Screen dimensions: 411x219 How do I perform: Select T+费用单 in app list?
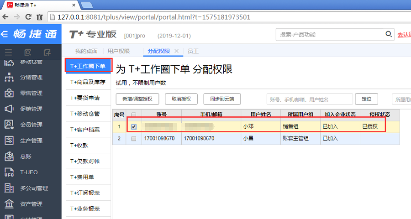(x=88, y=177)
